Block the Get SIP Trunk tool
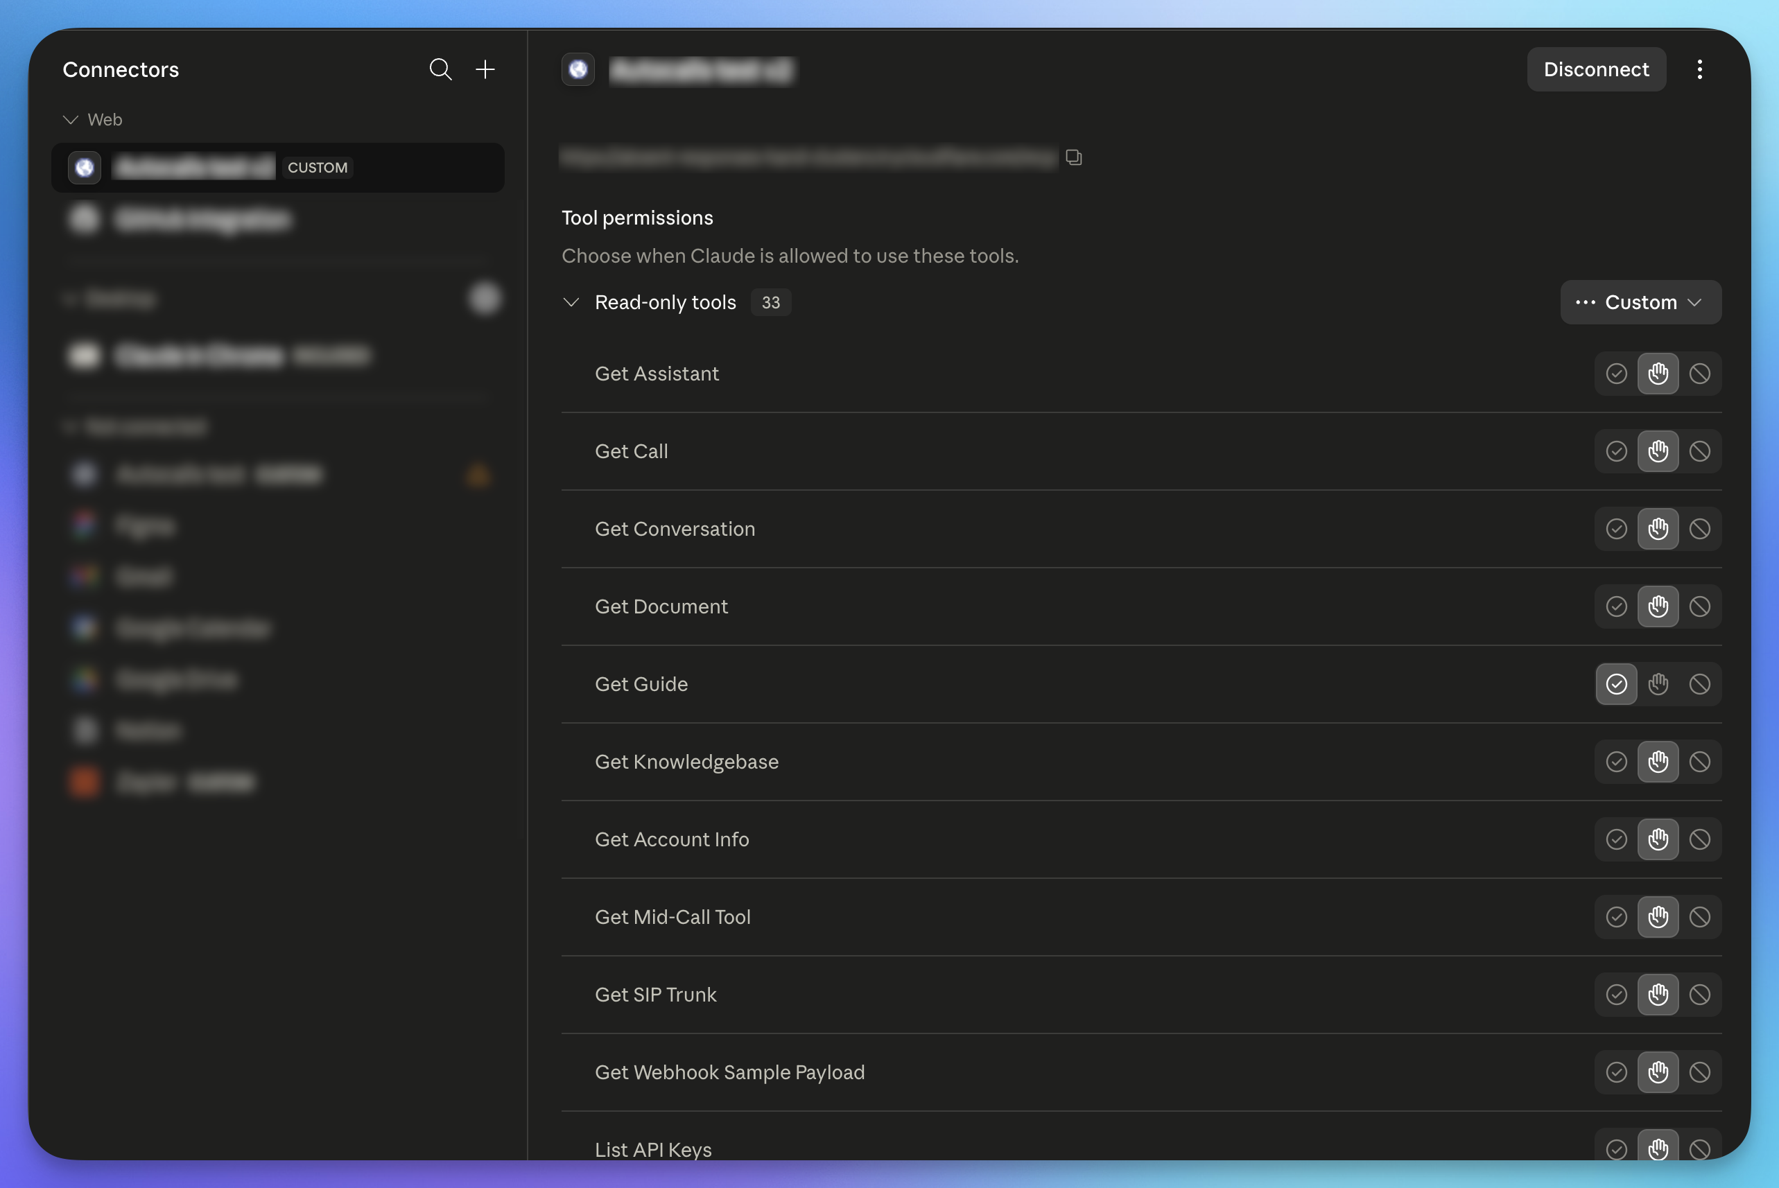This screenshot has width=1779, height=1188. (1699, 995)
